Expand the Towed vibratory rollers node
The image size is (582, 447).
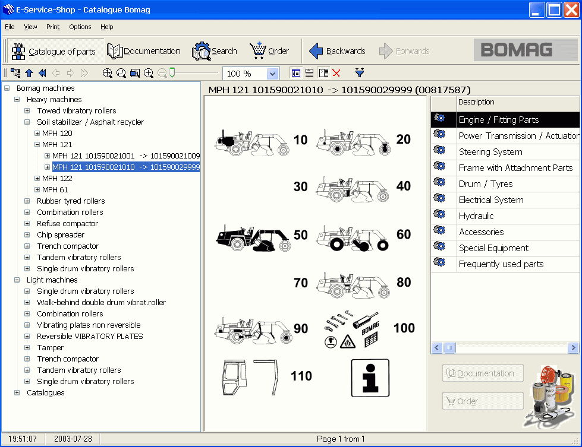point(27,111)
